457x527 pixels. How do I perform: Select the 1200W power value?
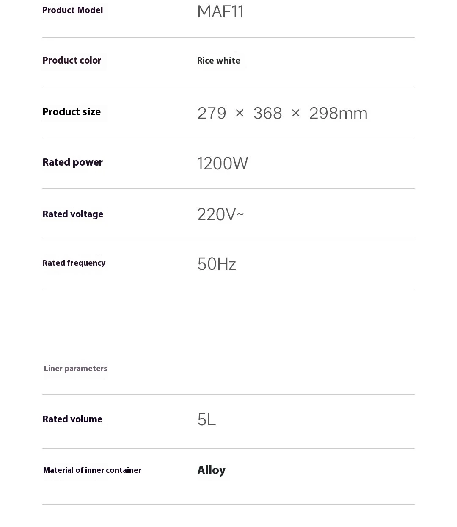223,164
